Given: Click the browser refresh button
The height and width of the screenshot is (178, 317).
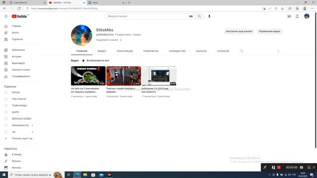Looking at the screenshot, I should click(x=19, y=8).
